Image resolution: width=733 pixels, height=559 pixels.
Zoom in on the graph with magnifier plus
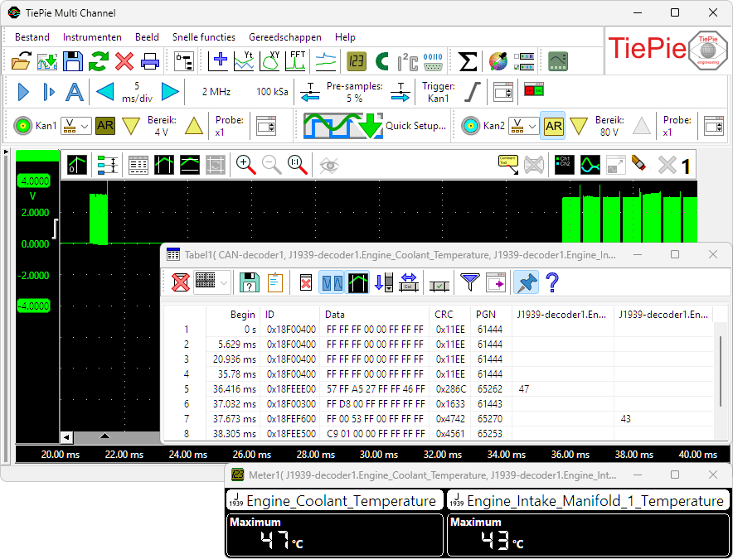(246, 165)
